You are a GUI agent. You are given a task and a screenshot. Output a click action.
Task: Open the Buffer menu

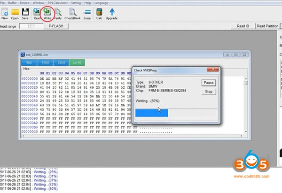pos(12,3)
